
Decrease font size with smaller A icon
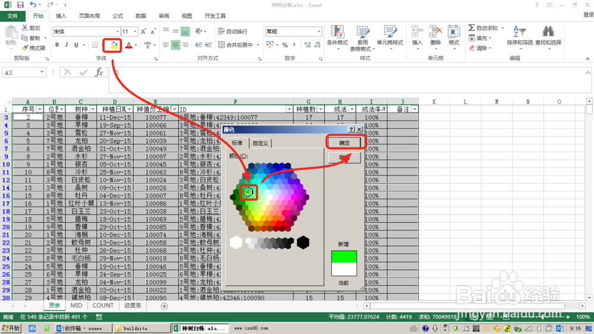[153, 31]
